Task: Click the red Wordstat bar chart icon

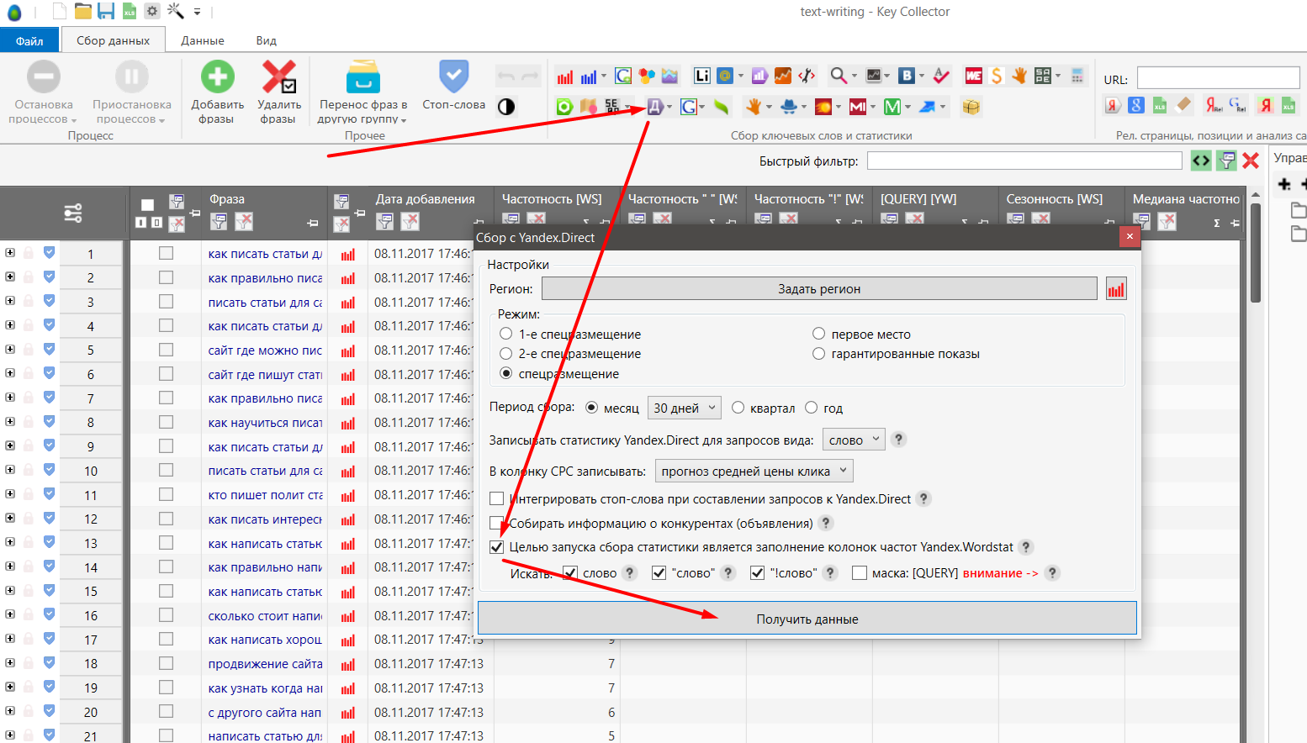Action: (564, 77)
